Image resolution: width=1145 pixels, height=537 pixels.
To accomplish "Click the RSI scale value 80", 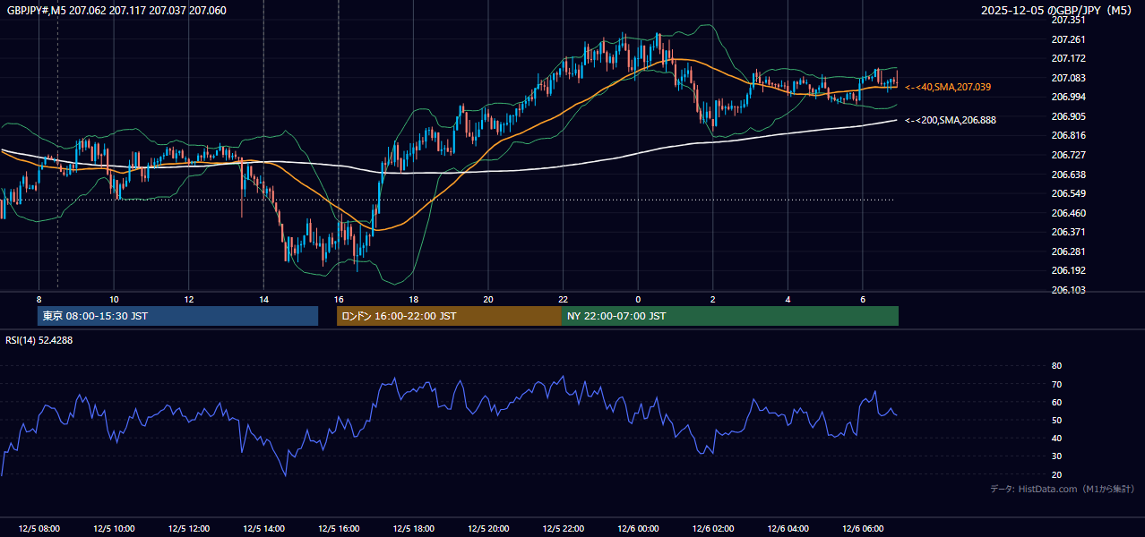I will pyautogui.click(x=1056, y=366).
